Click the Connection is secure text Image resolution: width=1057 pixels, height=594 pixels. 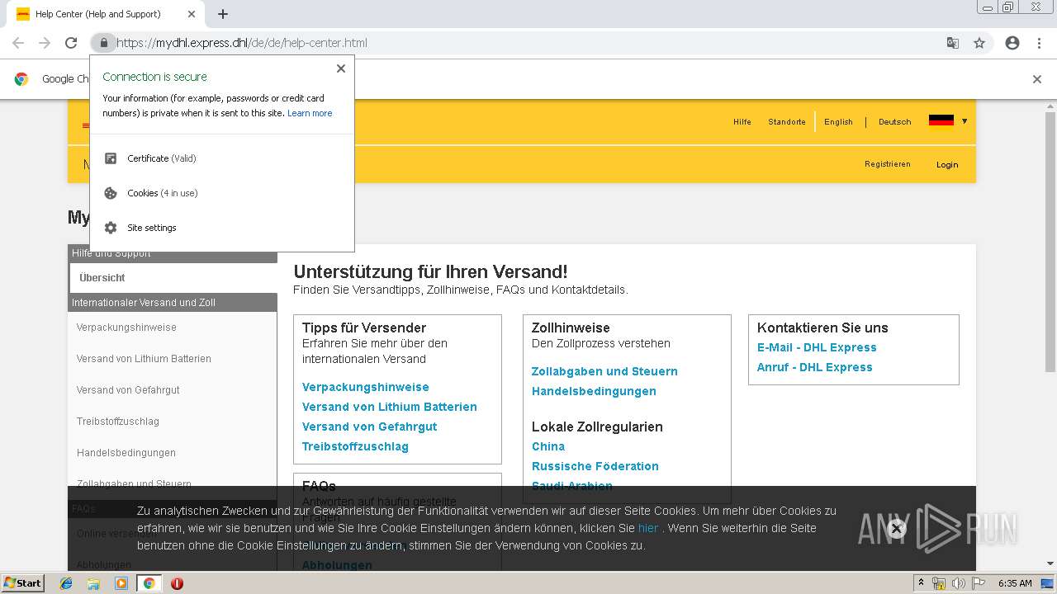[x=155, y=77]
